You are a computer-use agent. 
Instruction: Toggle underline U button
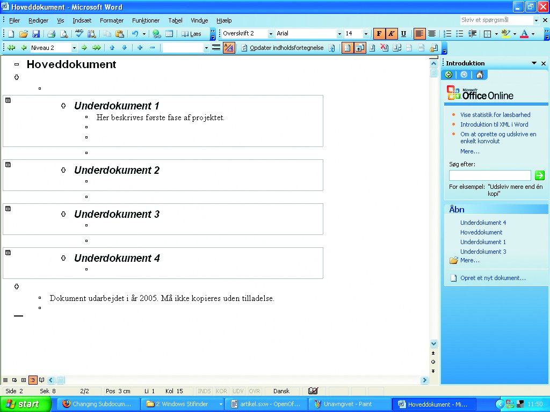click(x=404, y=34)
